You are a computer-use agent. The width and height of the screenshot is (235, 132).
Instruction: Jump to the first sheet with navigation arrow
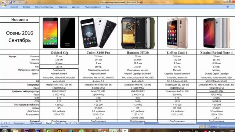click(x=1, y=123)
